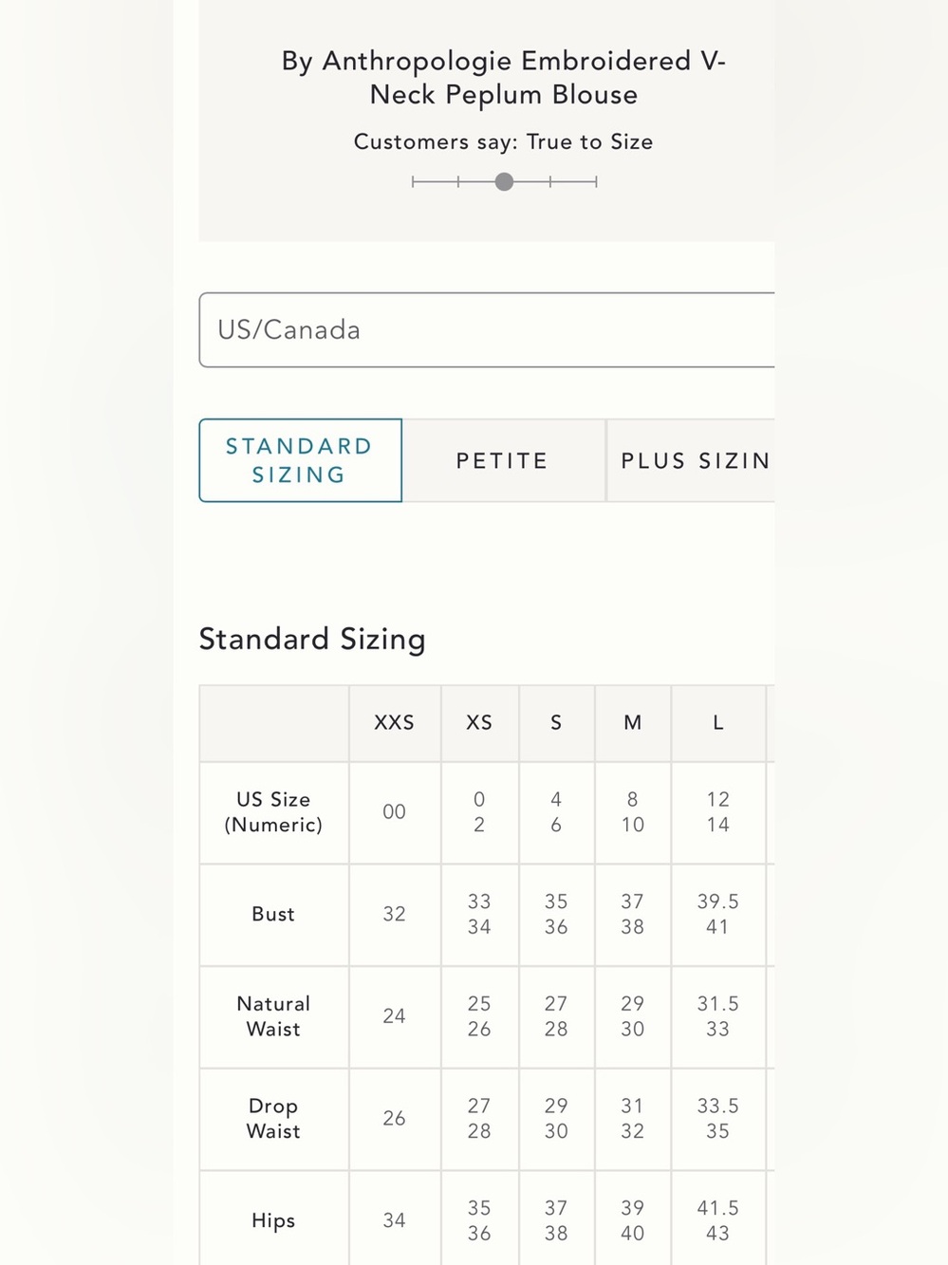Click the product title Embroidered V-Neck Peplum Blouse
This screenshot has width=948, height=1265.
pyautogui.click(x=503, y=78)
